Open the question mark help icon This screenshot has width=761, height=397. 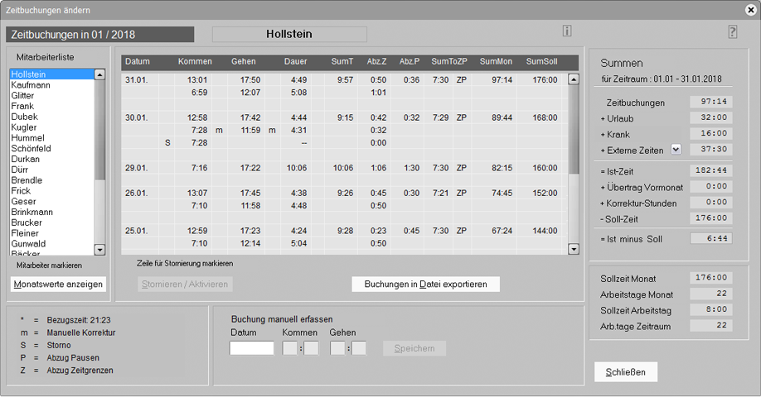tap(733, 32)
